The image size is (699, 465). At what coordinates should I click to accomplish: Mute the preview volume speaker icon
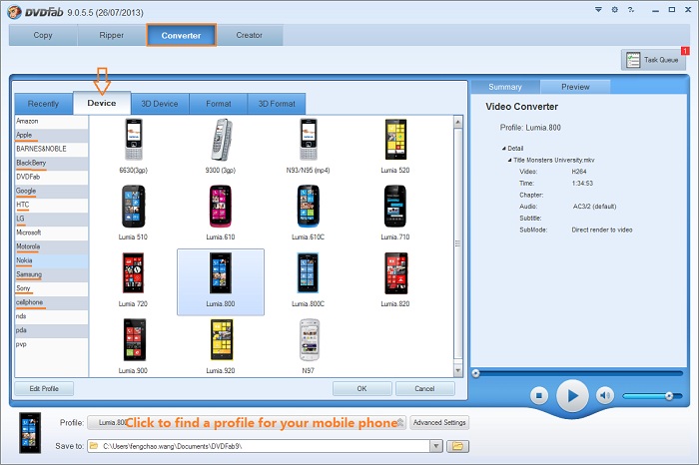click(x=605, y=395)
